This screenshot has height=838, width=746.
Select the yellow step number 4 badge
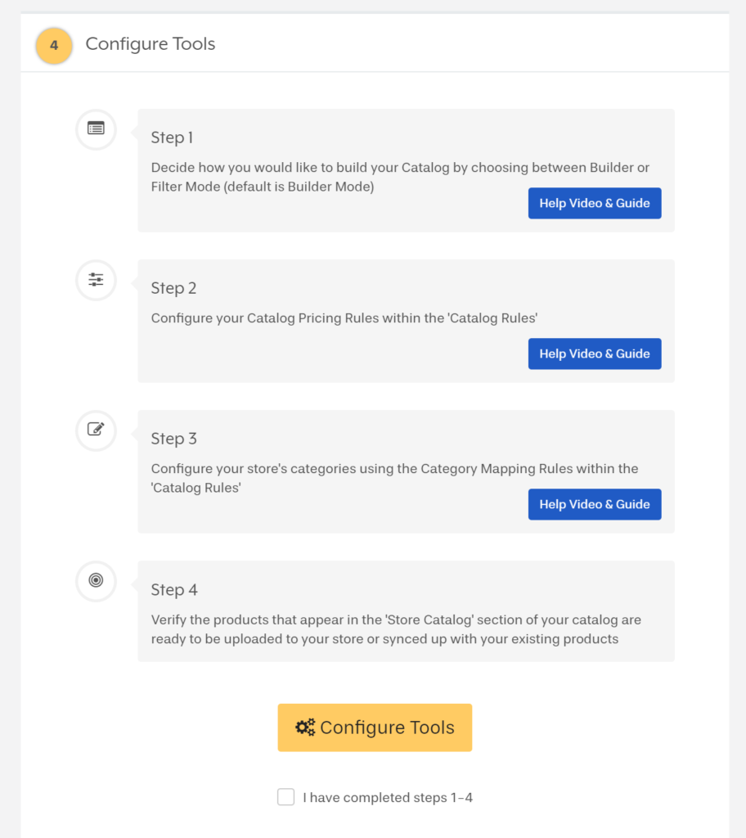click(x=53, y=46)
